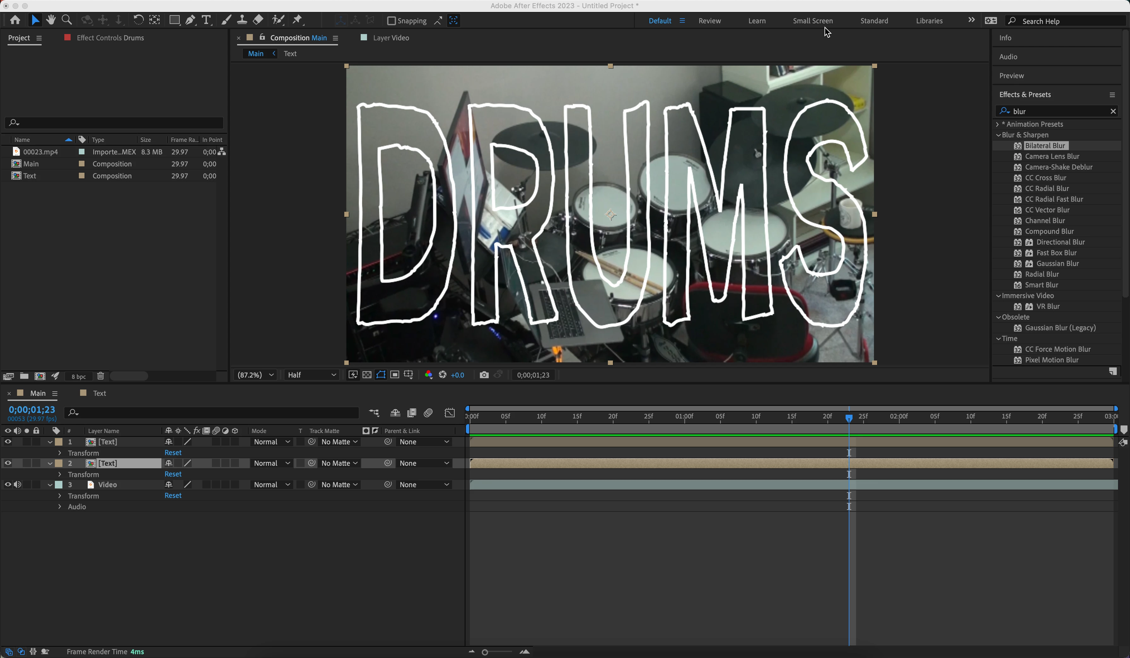
Task: Reset Transform on the Video layer
Action: pos(173,495)
